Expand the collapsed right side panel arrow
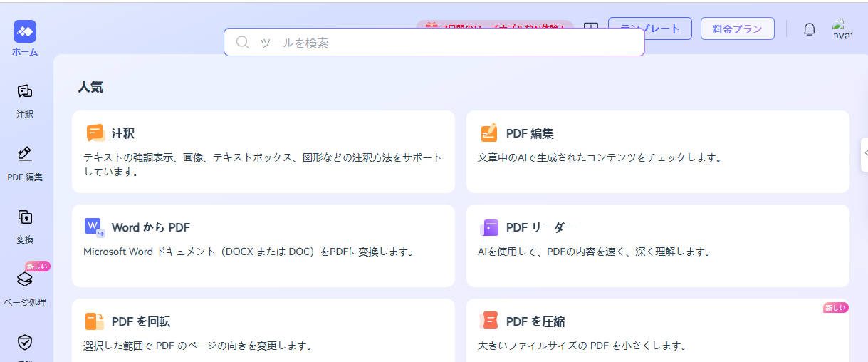868x362 pixels. coord(865,153)
